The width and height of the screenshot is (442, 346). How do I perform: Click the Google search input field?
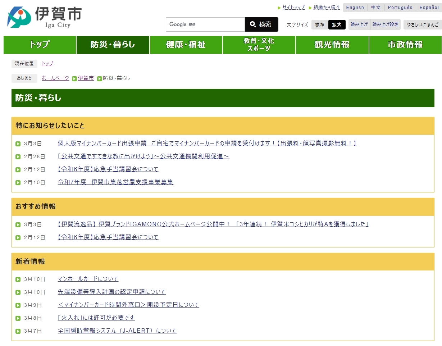point(205,24)
